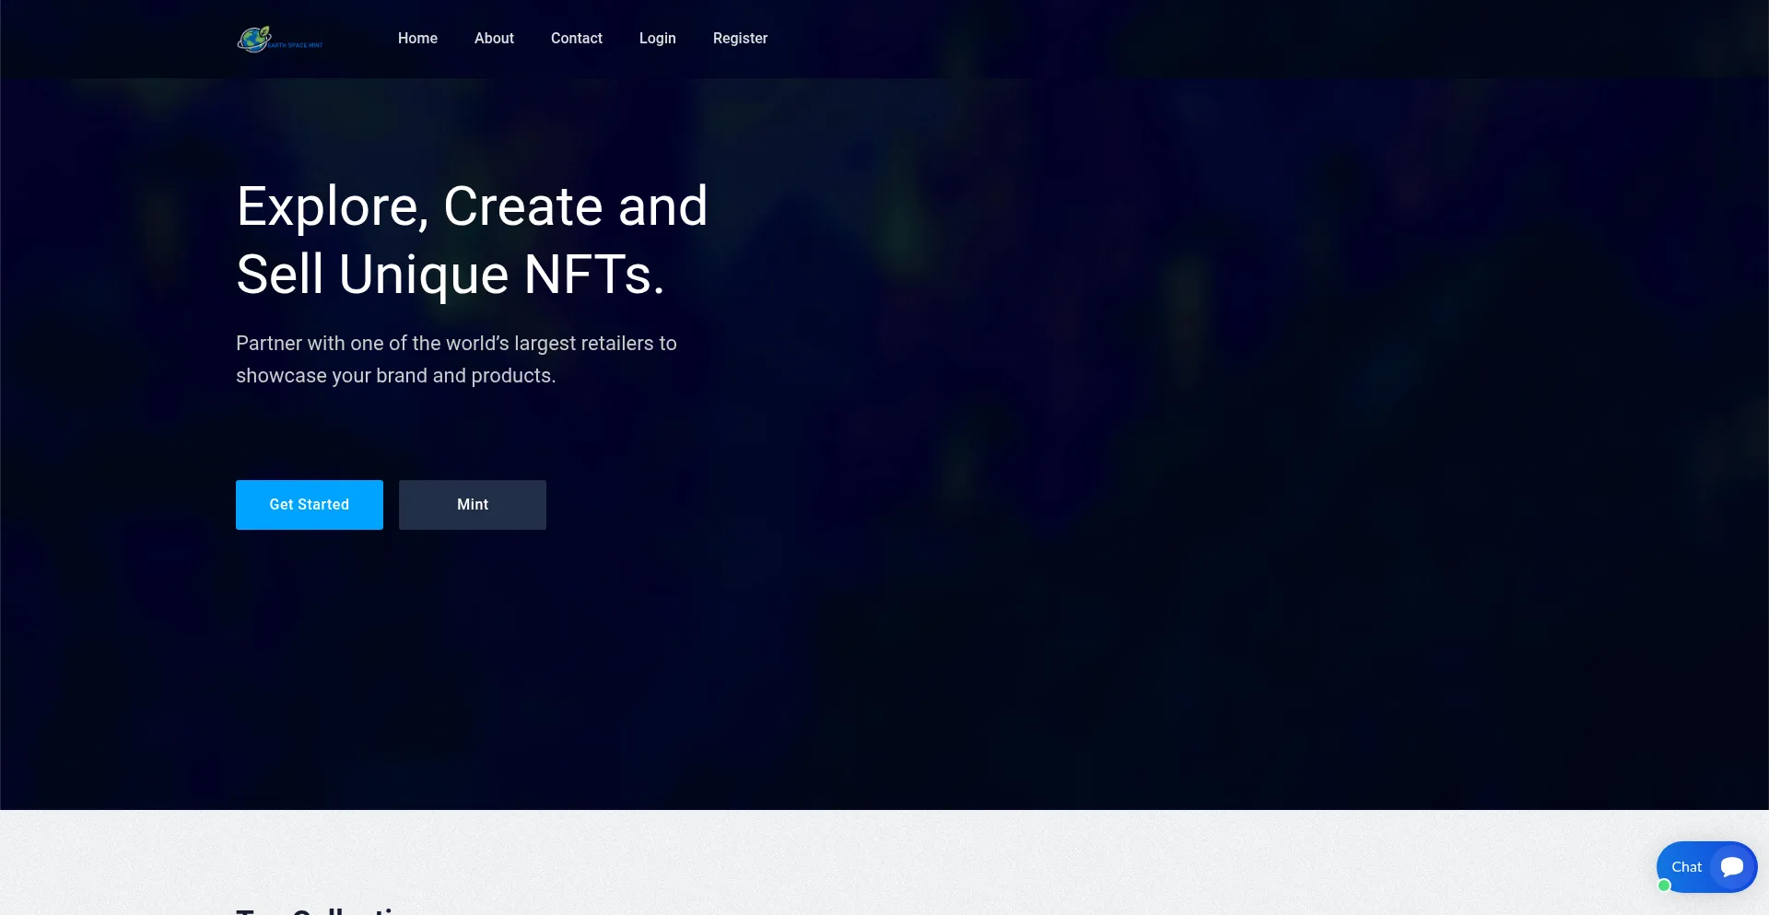Click the Mint button

click(x=473, y=505)
